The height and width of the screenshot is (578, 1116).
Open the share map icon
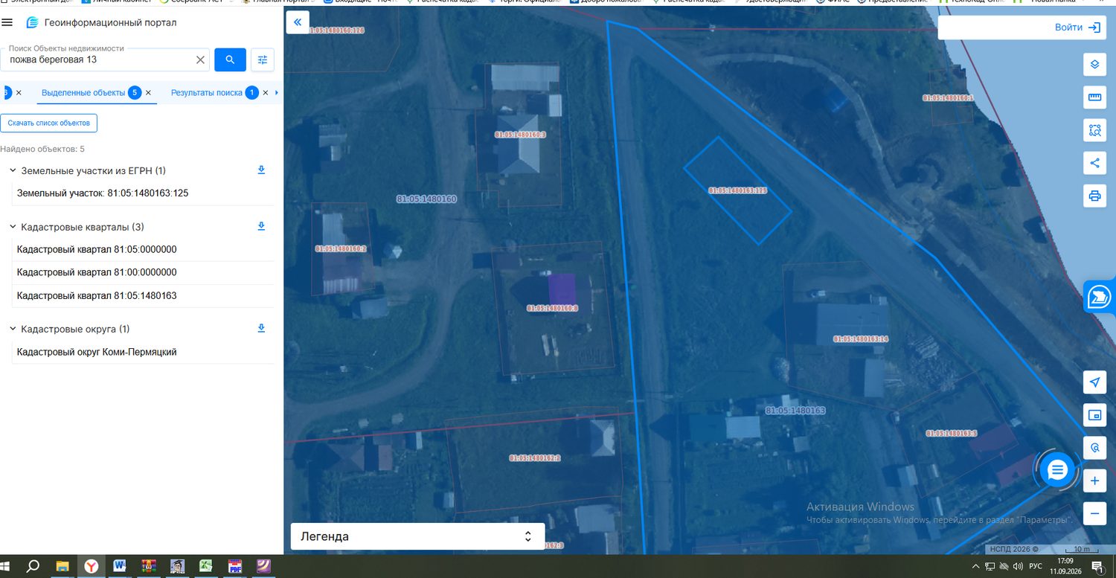click(1094, 163)
